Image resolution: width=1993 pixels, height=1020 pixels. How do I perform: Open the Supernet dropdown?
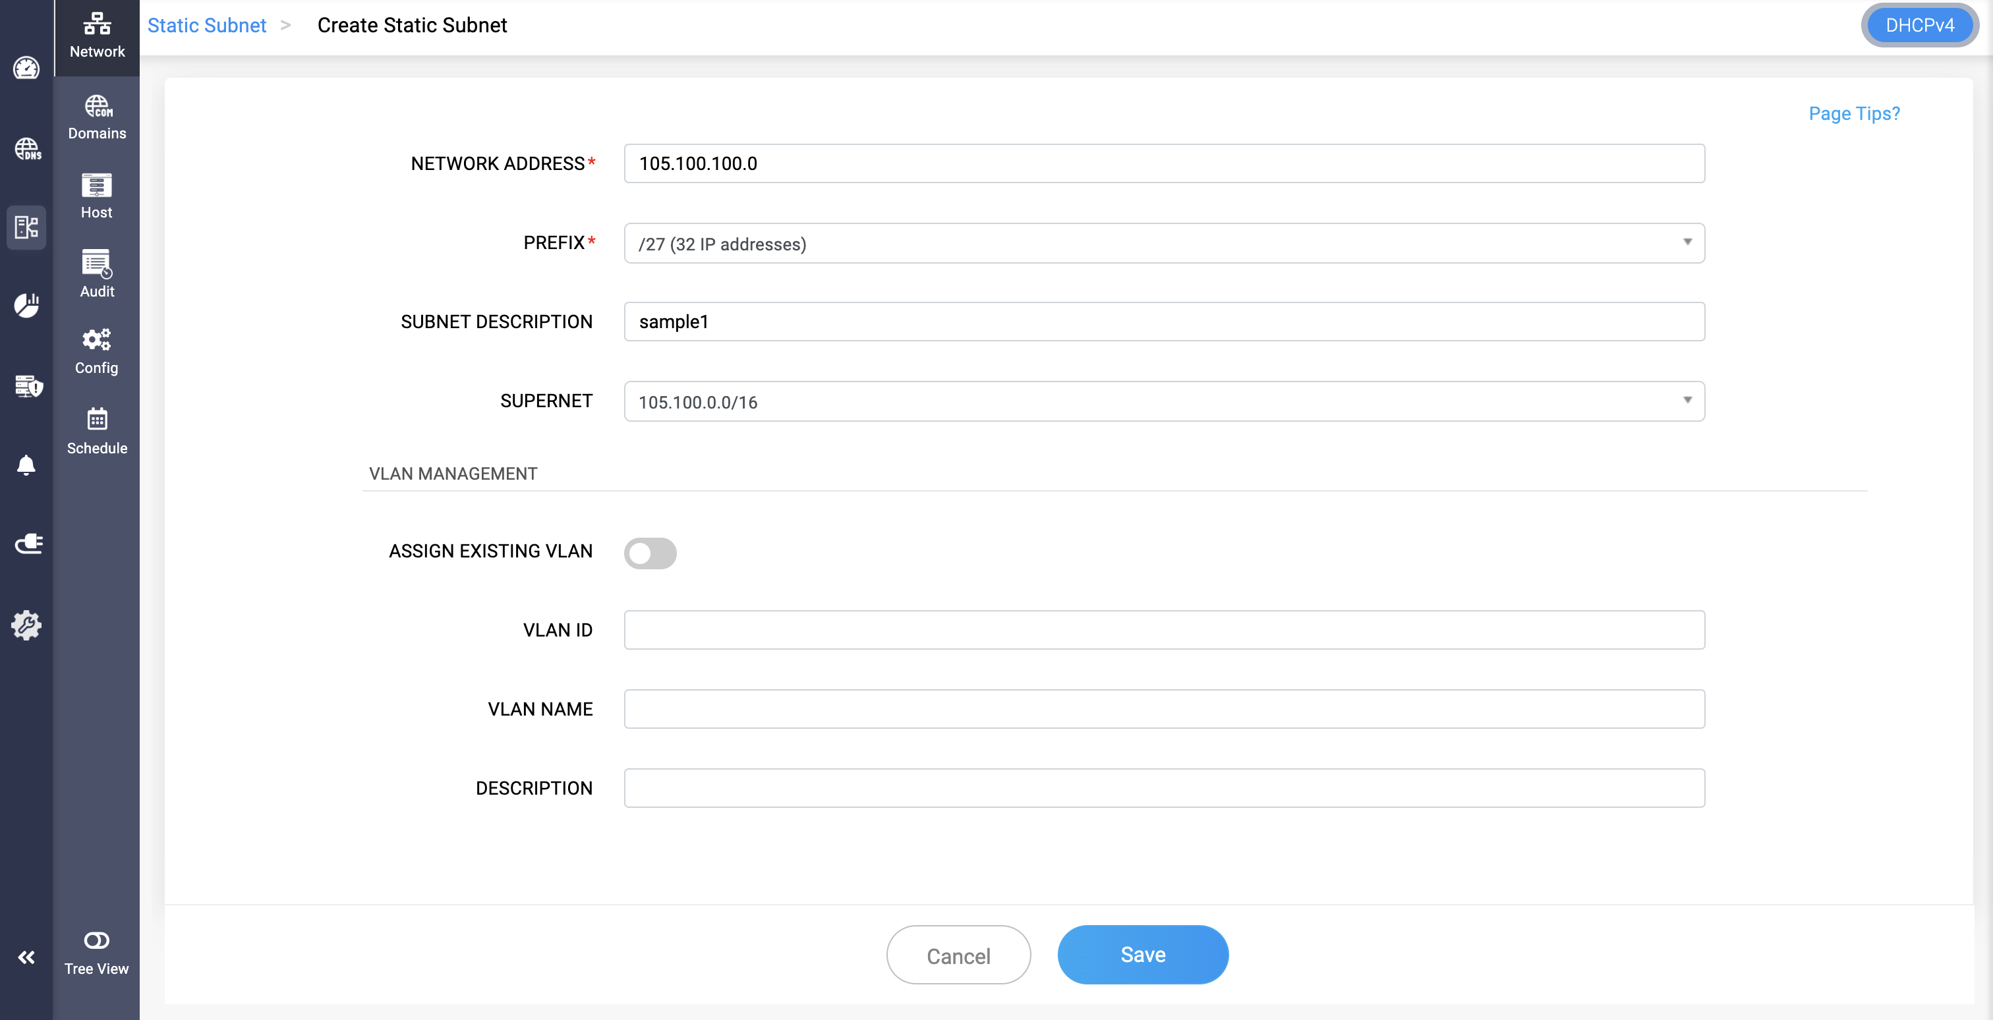pos(1164,401)
